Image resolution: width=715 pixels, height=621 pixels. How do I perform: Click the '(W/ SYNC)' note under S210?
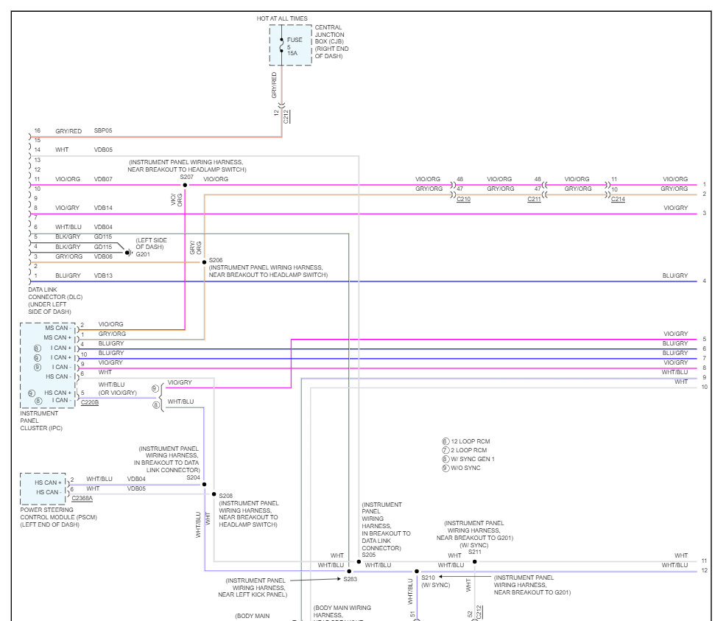coord(435,585)
